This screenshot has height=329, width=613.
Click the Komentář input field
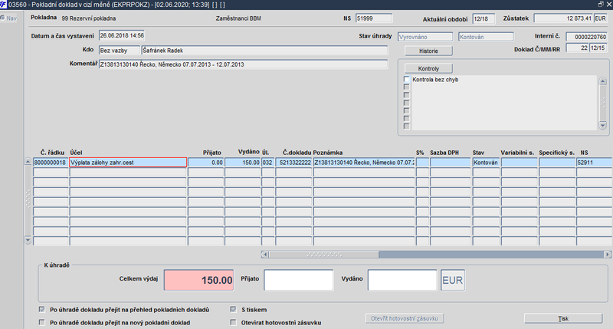[x=243, y=64]
